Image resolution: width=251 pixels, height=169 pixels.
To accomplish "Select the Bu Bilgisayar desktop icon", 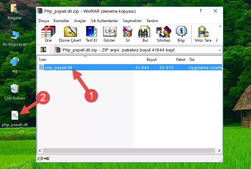I will pos(14,38).
